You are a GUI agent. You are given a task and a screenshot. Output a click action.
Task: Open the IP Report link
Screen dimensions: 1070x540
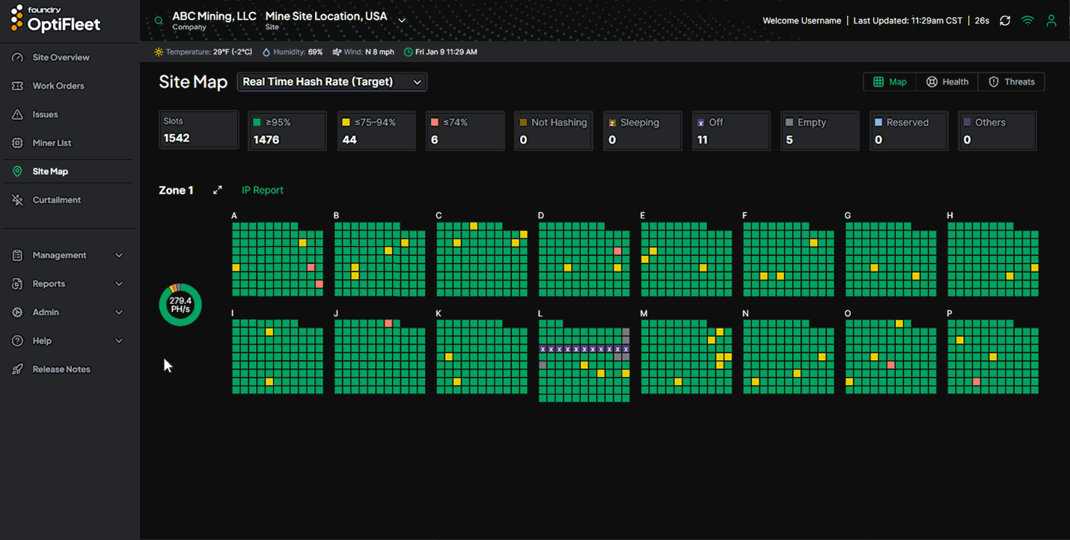(x=263, y=190)
